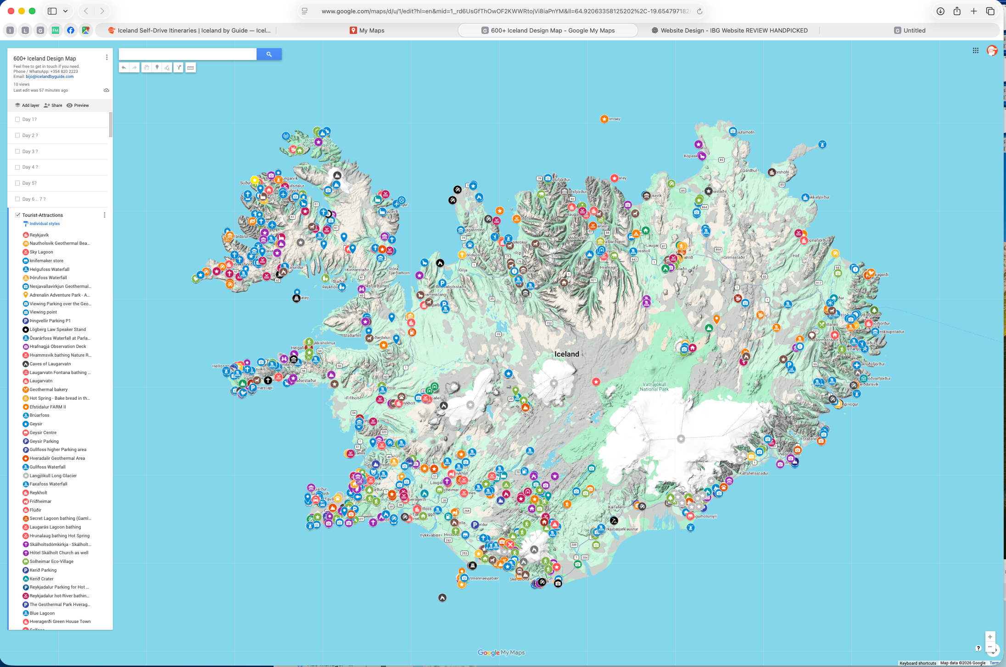1006x667 pixels.
Task: Click the layer list scrollbar
Action: pos(111,124)
